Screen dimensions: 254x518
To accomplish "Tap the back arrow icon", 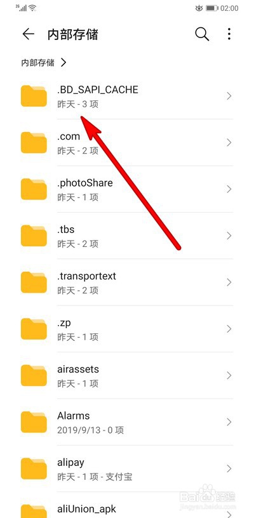I will pyautogui.click(x=29, y=34).
